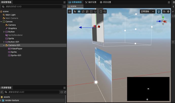Image resolution: width=175 pixels, height=103 pixels.
Task: Toggle the checkbox in the right panel
Action: tap(173, 11)
